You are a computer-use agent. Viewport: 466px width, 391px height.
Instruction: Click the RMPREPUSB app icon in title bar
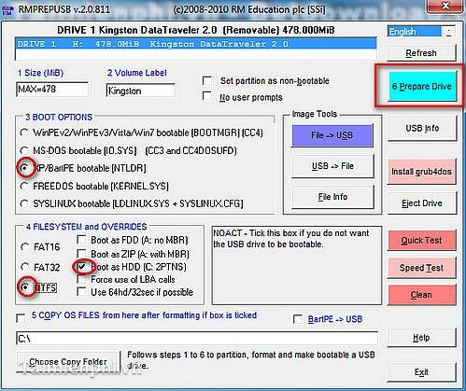(7, 9)
